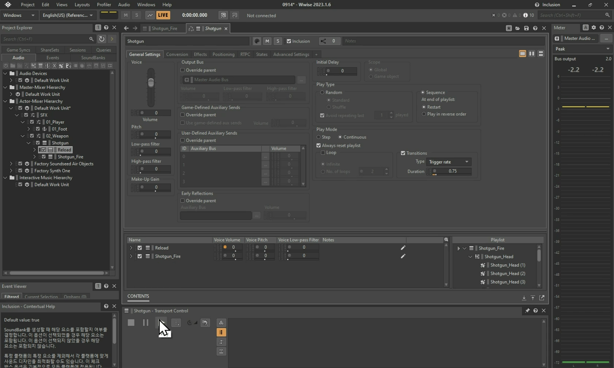Select the Step play mode radio button

click(x=319, y=137)
